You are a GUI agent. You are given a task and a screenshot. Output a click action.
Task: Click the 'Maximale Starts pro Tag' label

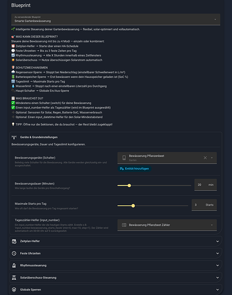click(x=31, y=204)
